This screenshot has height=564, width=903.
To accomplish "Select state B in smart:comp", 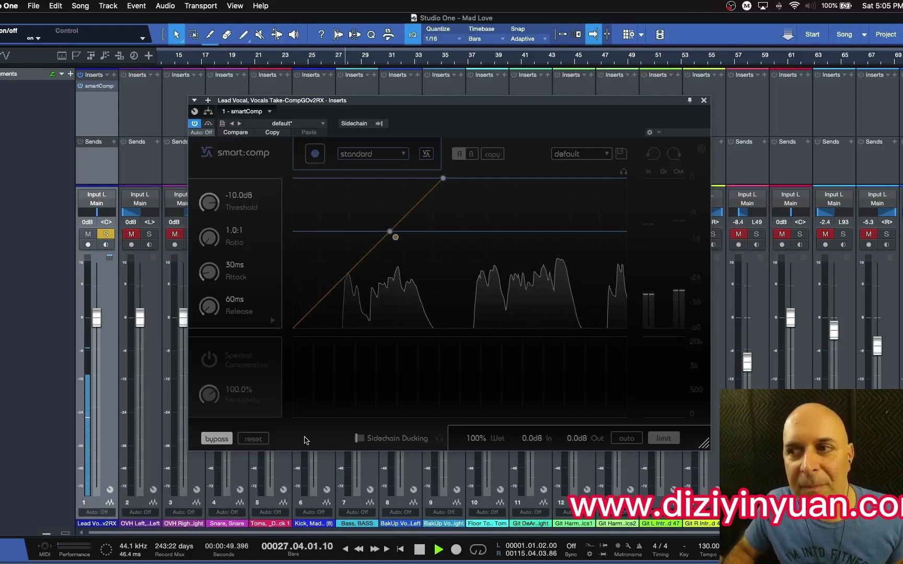I will point(471,154).
